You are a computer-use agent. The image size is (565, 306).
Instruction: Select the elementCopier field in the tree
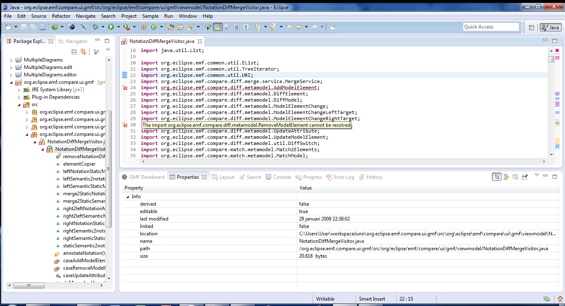click(x=79, y=164)
